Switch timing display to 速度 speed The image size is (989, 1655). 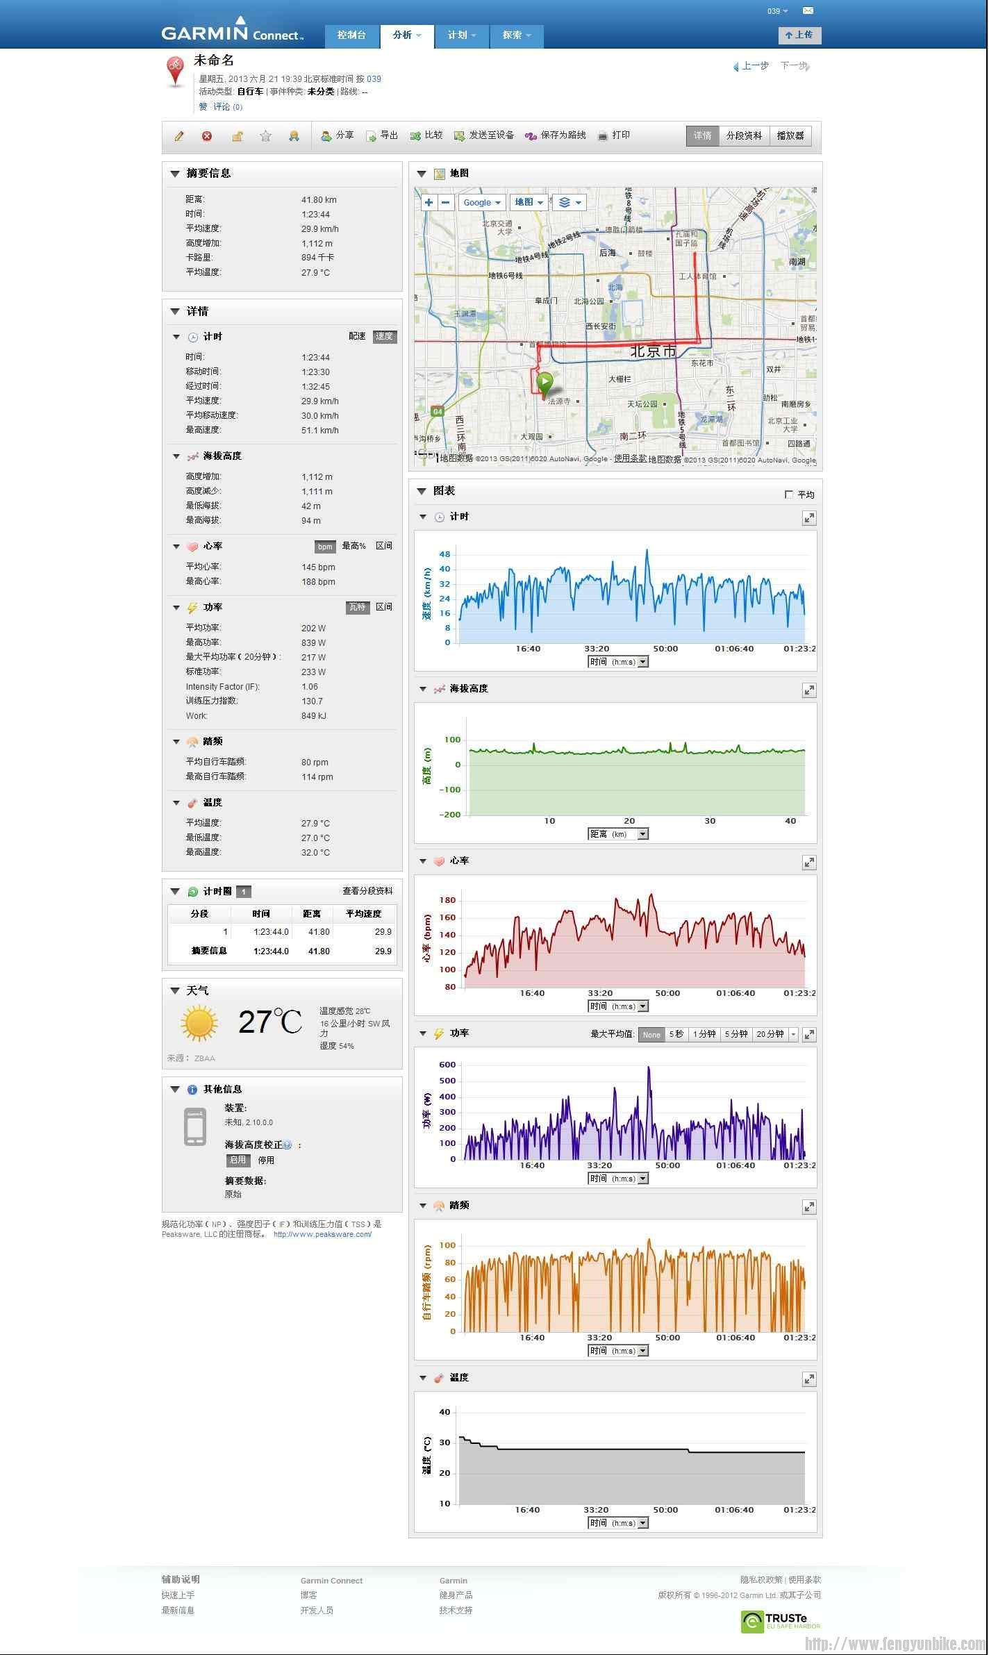pos(385,336)
